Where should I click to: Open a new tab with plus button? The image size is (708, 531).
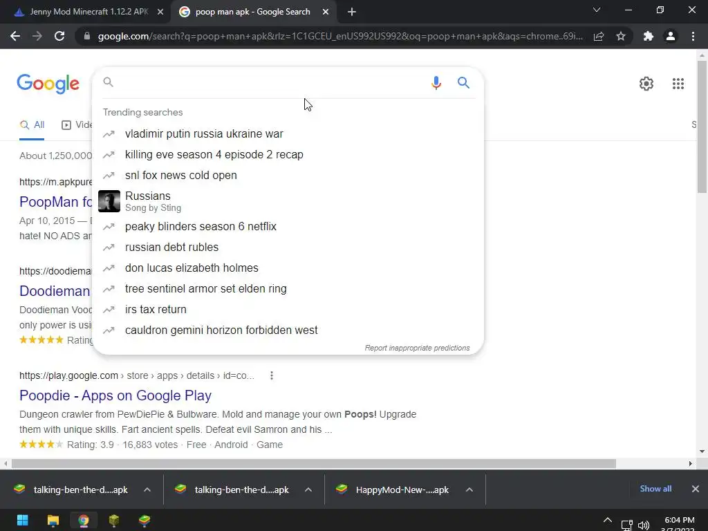pos(352,12)
